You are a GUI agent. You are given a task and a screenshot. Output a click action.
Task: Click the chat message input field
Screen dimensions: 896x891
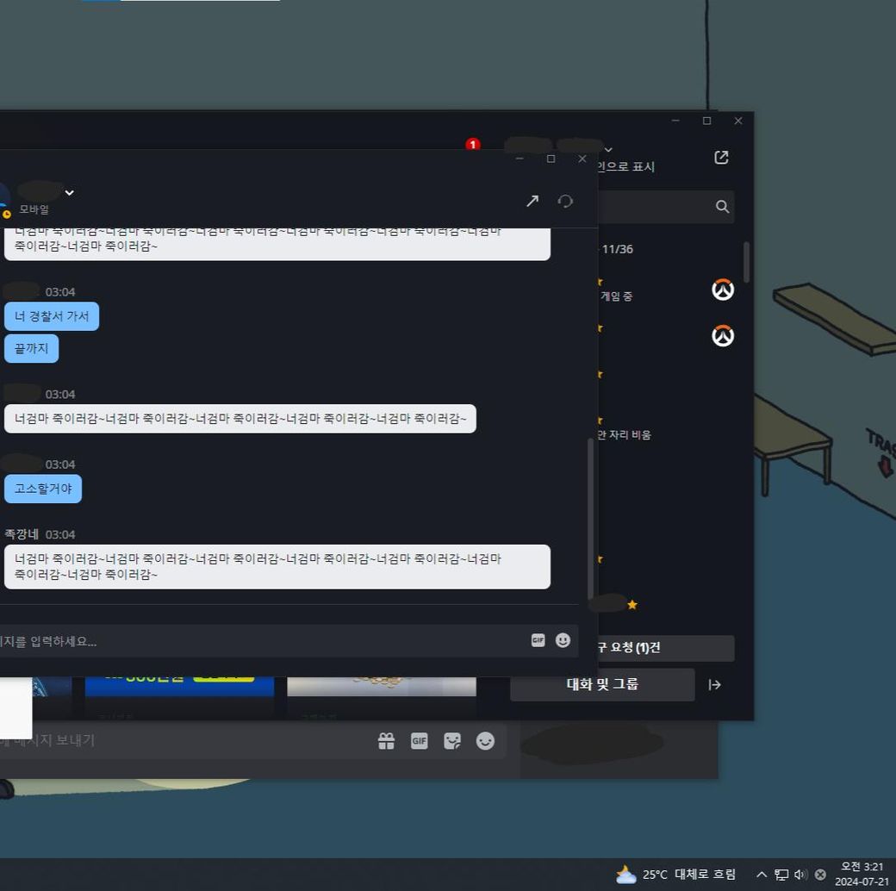click(258, 641)
